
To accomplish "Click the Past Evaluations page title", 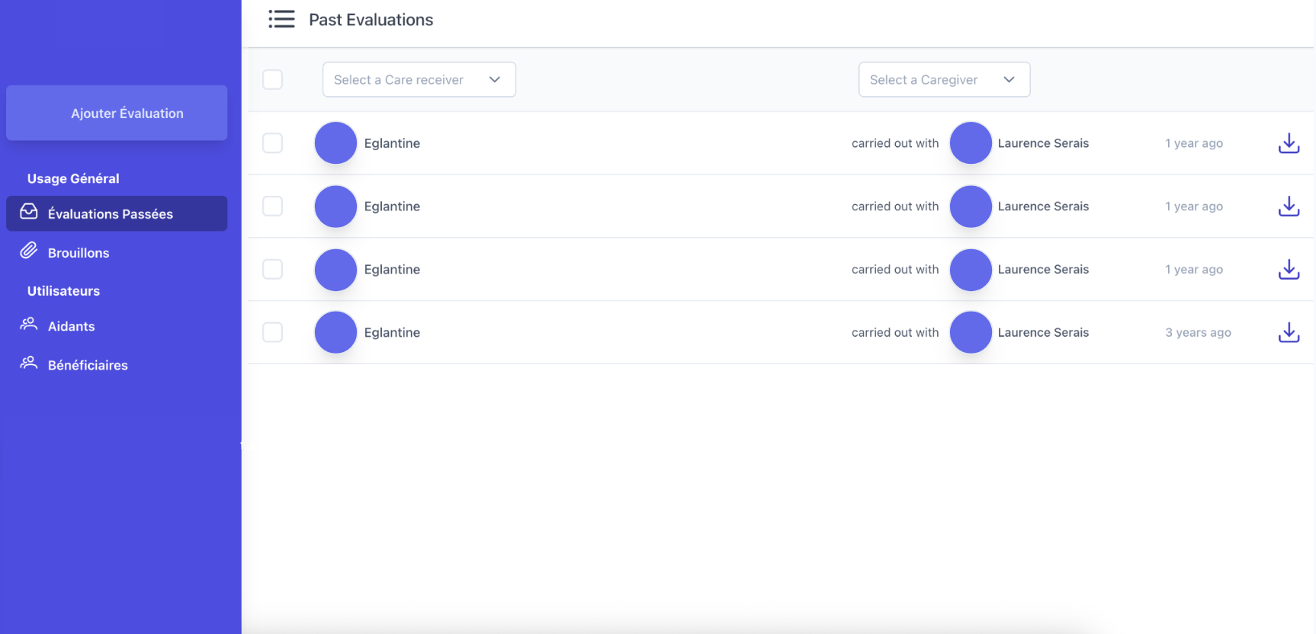I will [371, 20].
